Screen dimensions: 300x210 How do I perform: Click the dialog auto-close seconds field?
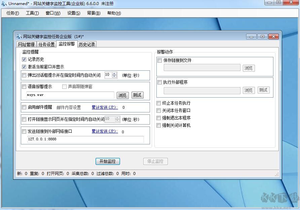[109, 75]
